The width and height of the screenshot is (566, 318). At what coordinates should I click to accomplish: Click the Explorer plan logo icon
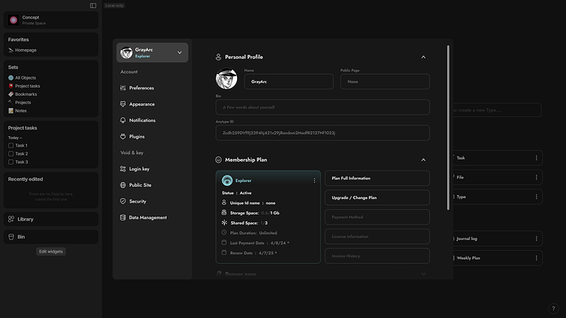227,180
